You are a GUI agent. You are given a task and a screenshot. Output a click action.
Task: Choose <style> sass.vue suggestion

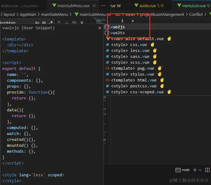pos(158,57)
